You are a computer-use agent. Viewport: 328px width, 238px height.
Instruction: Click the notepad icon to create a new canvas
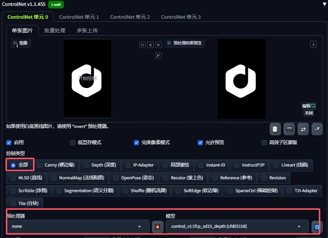click(x=275, y=129)
